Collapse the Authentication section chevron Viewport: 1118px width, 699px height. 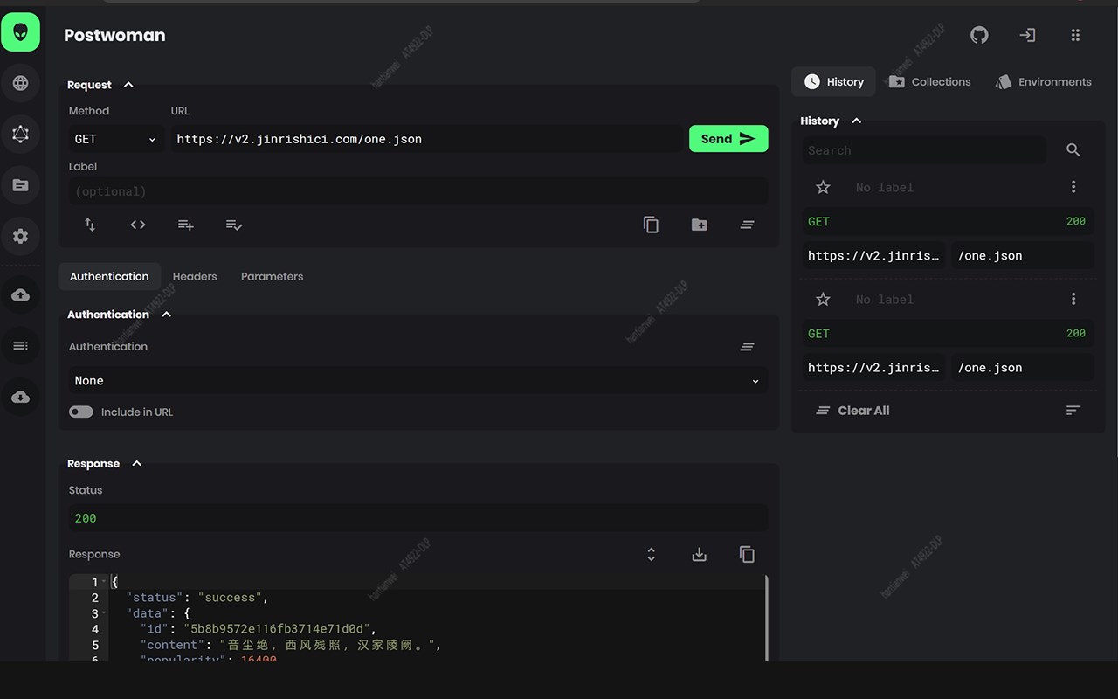167,315
